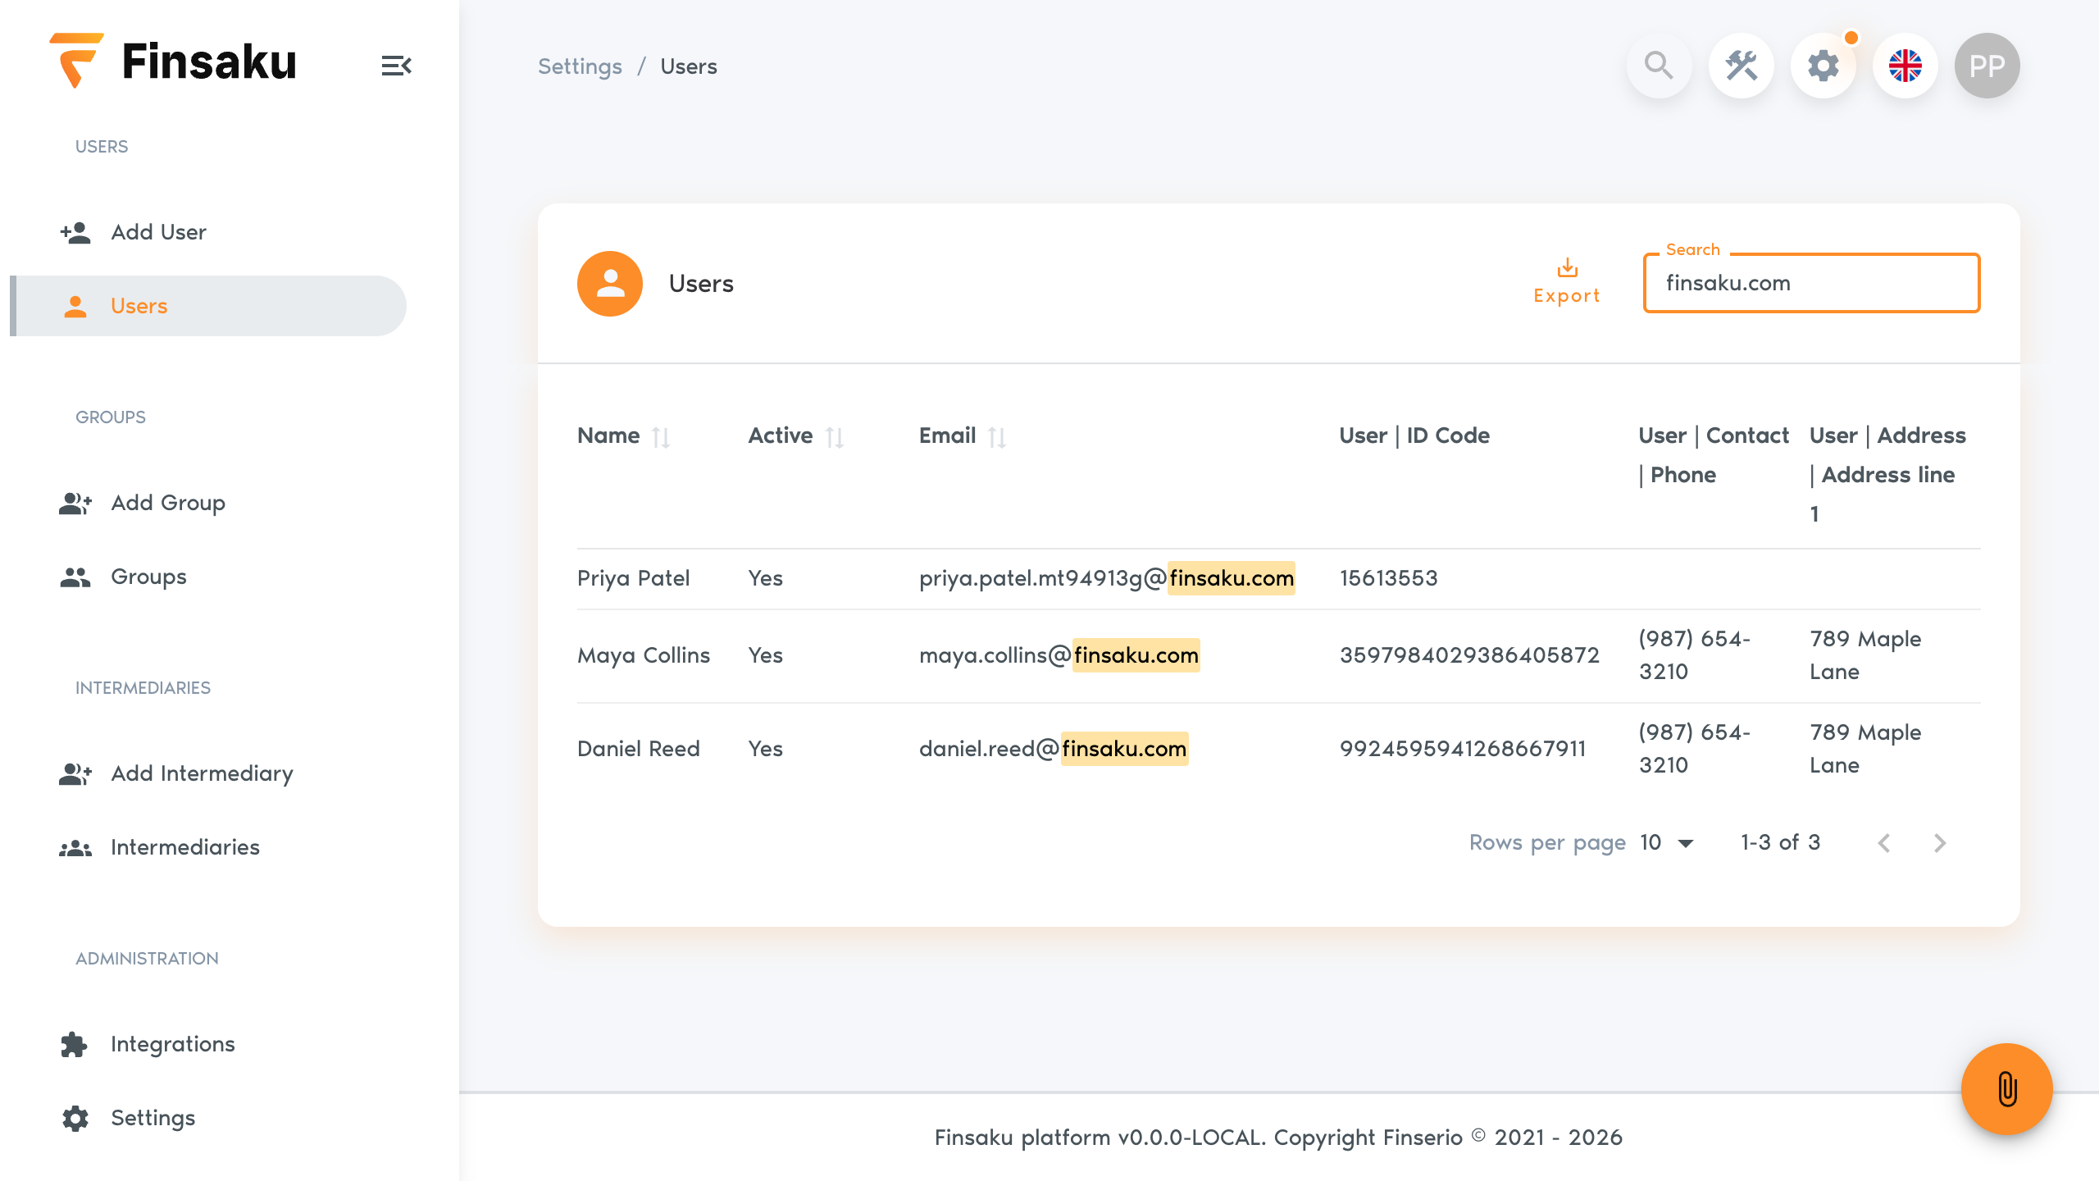Click the Add Intermediary icon
Viewport: 2099px width, 1181px height.
[75, 773]
